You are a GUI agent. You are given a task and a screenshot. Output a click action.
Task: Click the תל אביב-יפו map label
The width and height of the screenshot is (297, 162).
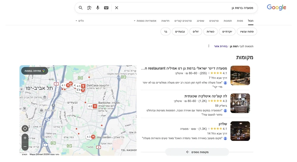point(39,88)
